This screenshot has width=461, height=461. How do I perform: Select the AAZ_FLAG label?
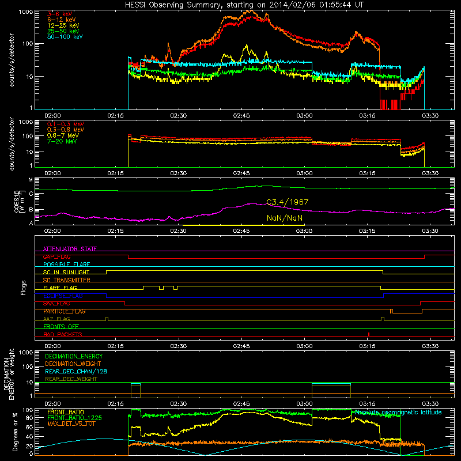(x=56, y=319)
